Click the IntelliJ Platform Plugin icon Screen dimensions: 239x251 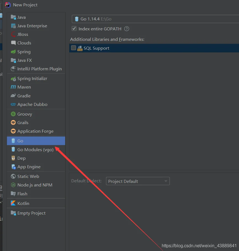[x=13, y=69]
